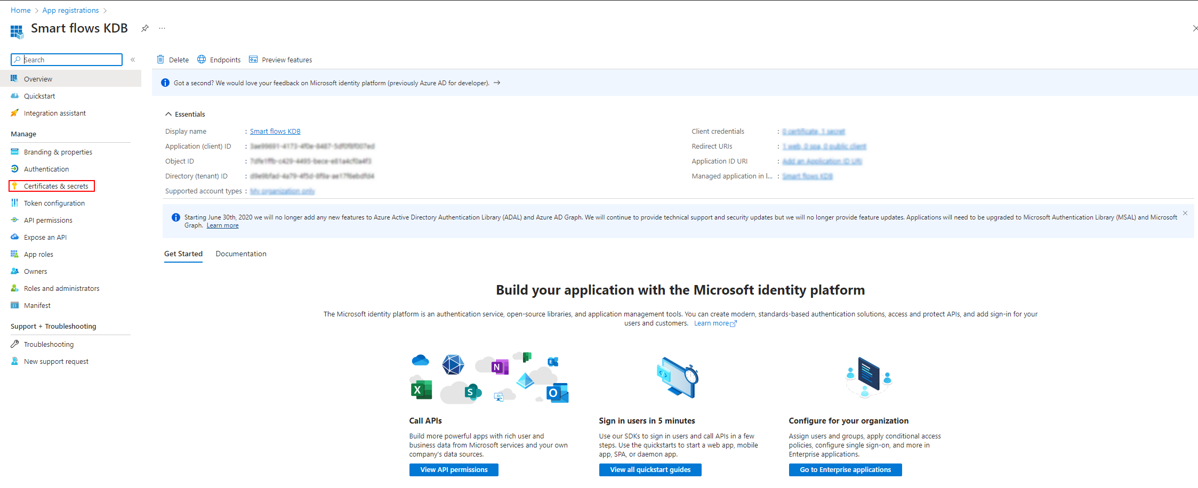Click Learn more about identity platform
Viewport: 1198px width, 488px height.
(x=715, y=323)
